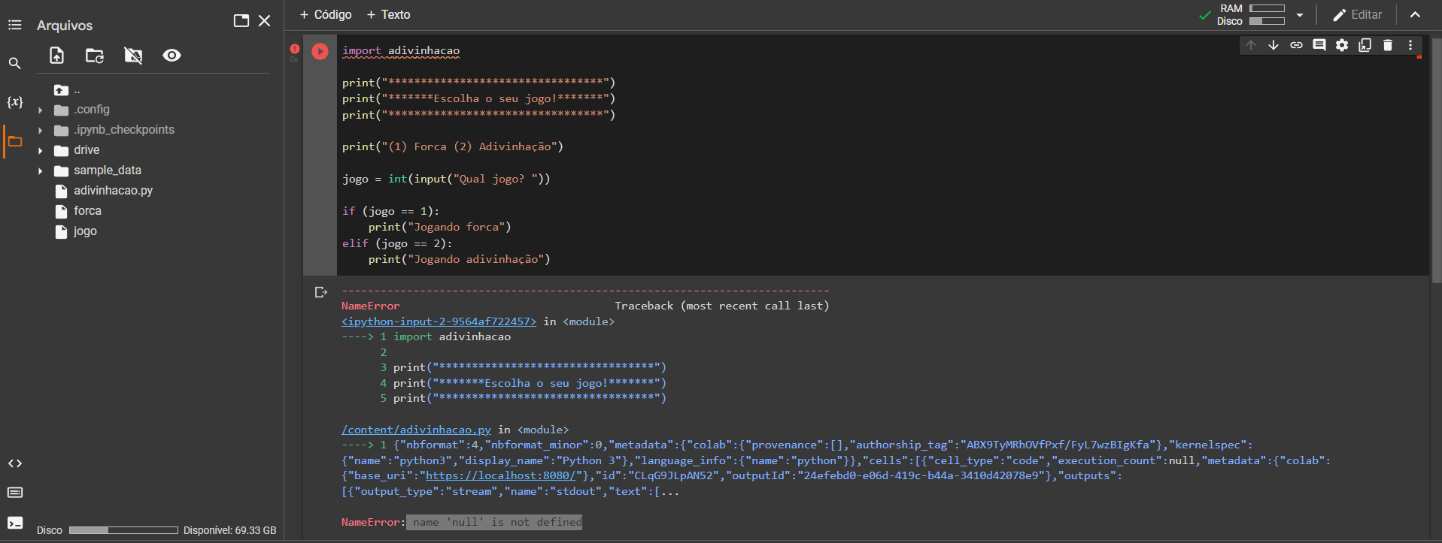Screen dimensions: 1442x543
Task: Click the vertical scrollbar of the notebook
Action: (1437, 161)
